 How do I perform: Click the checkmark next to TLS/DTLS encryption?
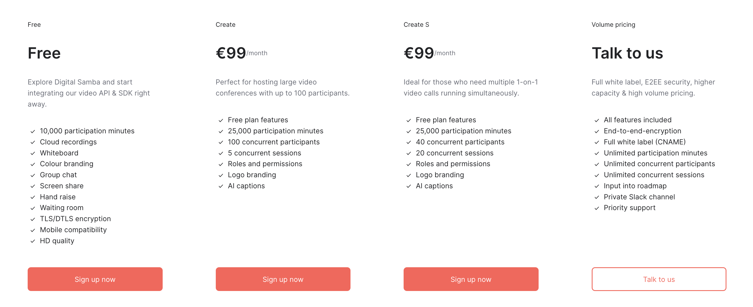coord(33,219)
